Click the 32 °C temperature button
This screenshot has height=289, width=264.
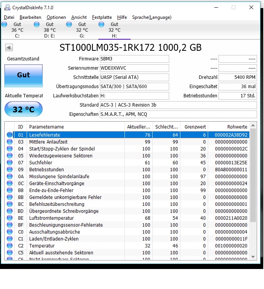point(24,109)
